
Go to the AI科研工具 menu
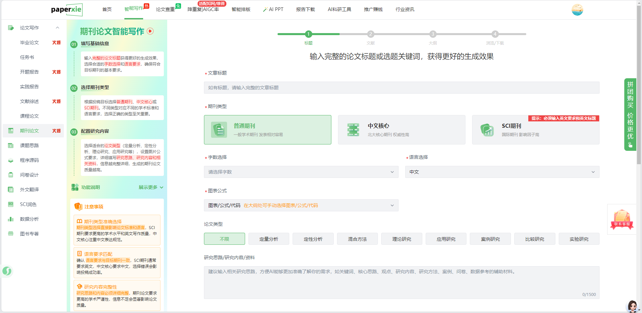click(x=339, y=9)
